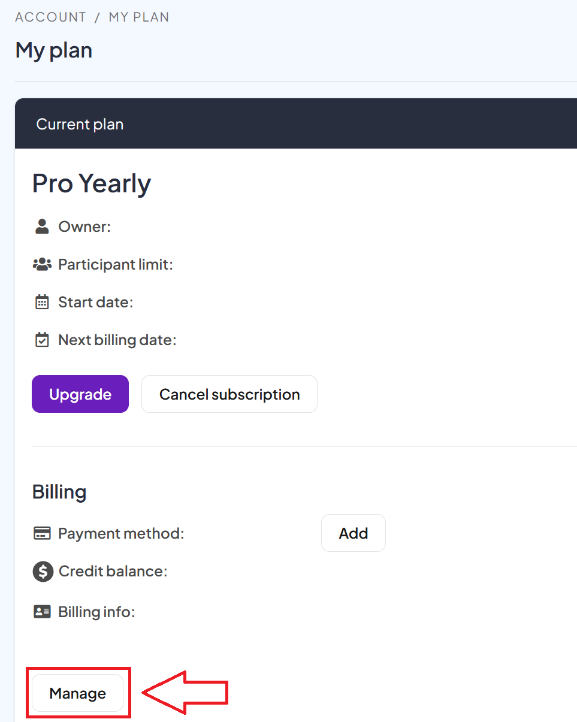Viewport: 577px width, 722px height.
Task: Click the My plan page title
Action: [x=54, y=50]
